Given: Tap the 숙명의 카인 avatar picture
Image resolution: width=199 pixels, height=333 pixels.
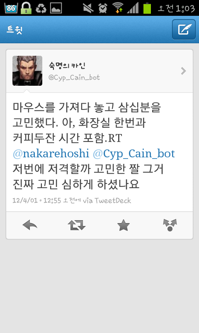Looking at the screenshot, I should [27, 71].
